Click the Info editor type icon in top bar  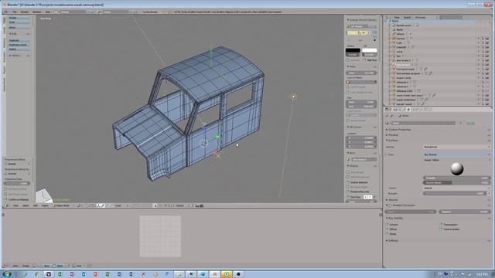5,12
